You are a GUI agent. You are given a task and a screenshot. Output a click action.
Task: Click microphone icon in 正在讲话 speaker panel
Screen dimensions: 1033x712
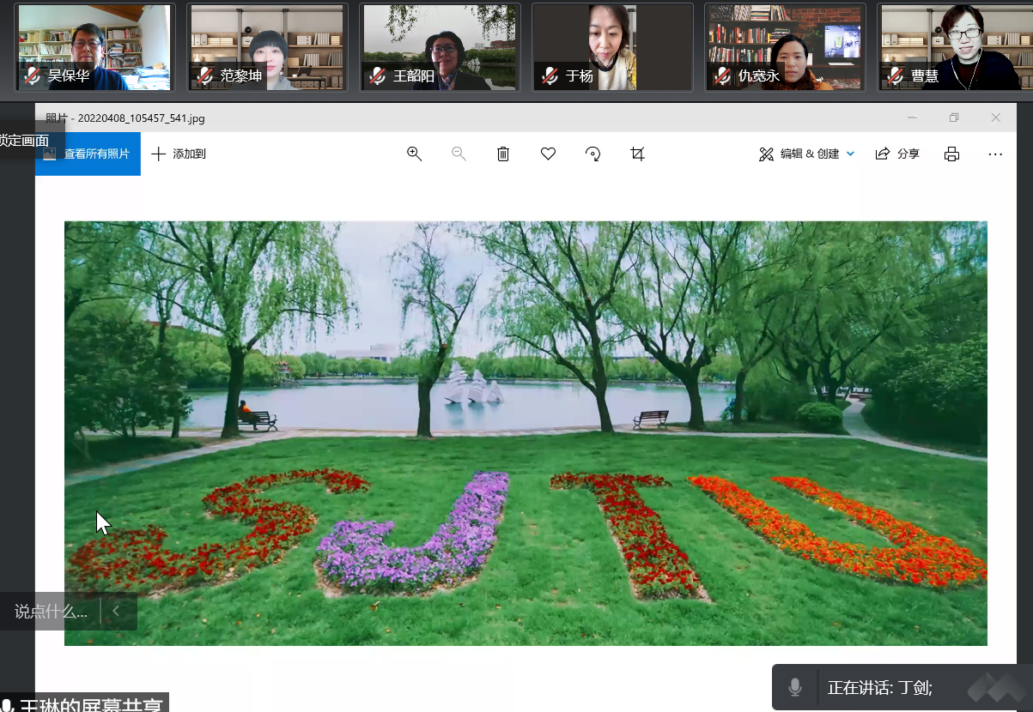[x=795, y=687]
